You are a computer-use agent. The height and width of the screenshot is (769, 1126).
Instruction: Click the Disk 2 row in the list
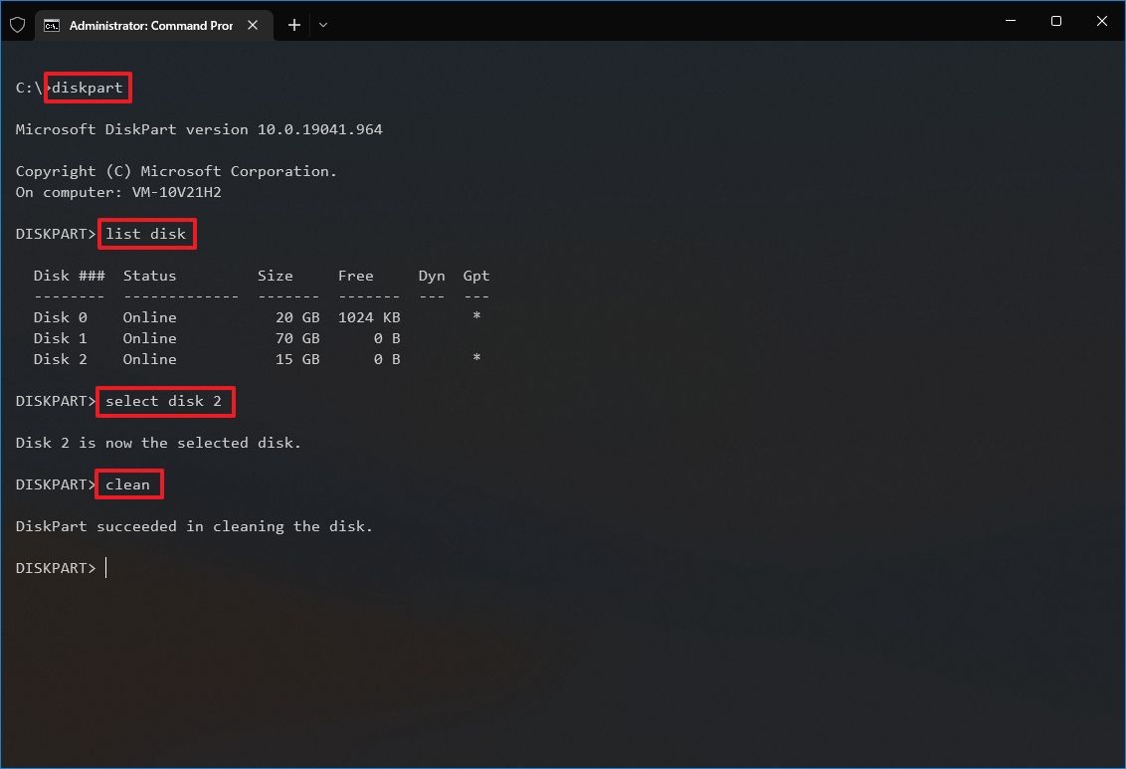199,359
